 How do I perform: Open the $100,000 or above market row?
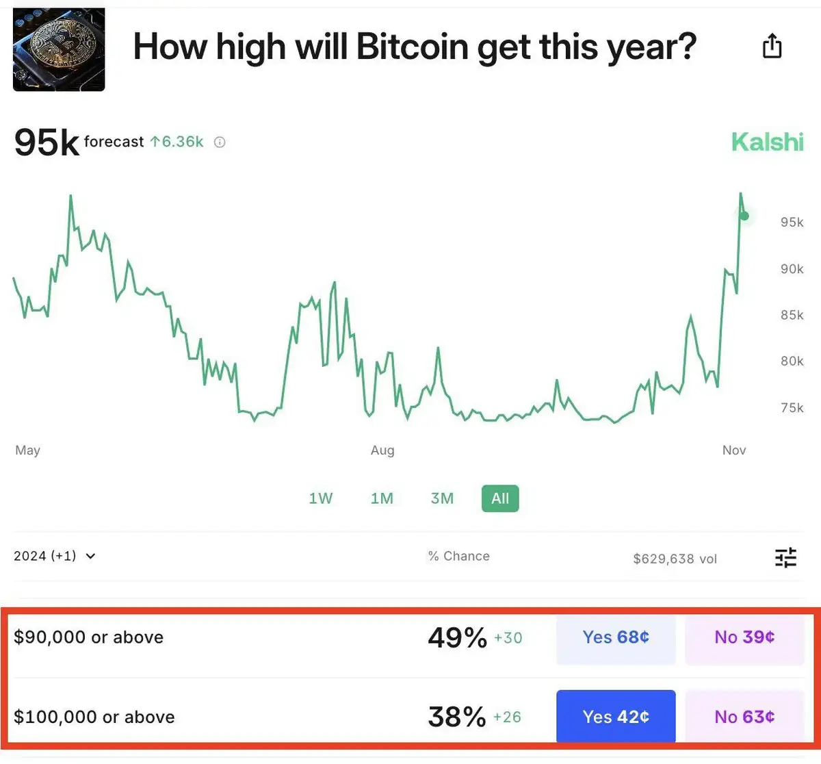(94, 717)
